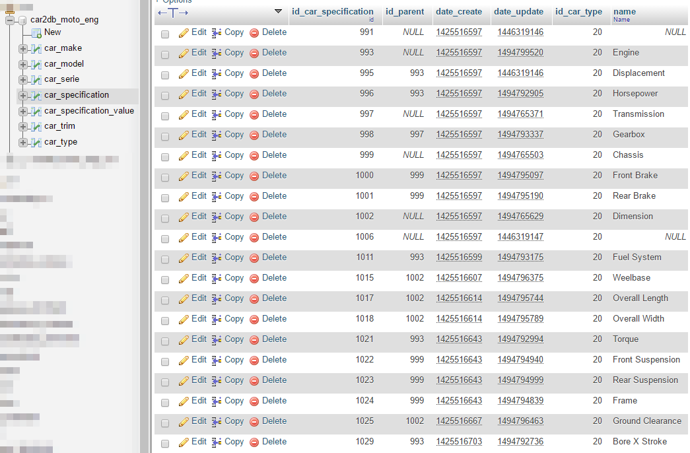690x453 pixels.
Task: Expand the car_type table node
Action: pyautogui.click(x=23, y=143)
